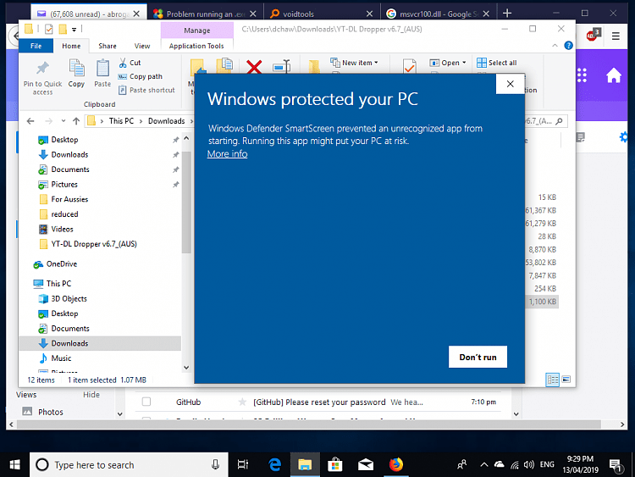Click the Manage contextual tab
Screen dimensions: 635x477
pos(197,31)
